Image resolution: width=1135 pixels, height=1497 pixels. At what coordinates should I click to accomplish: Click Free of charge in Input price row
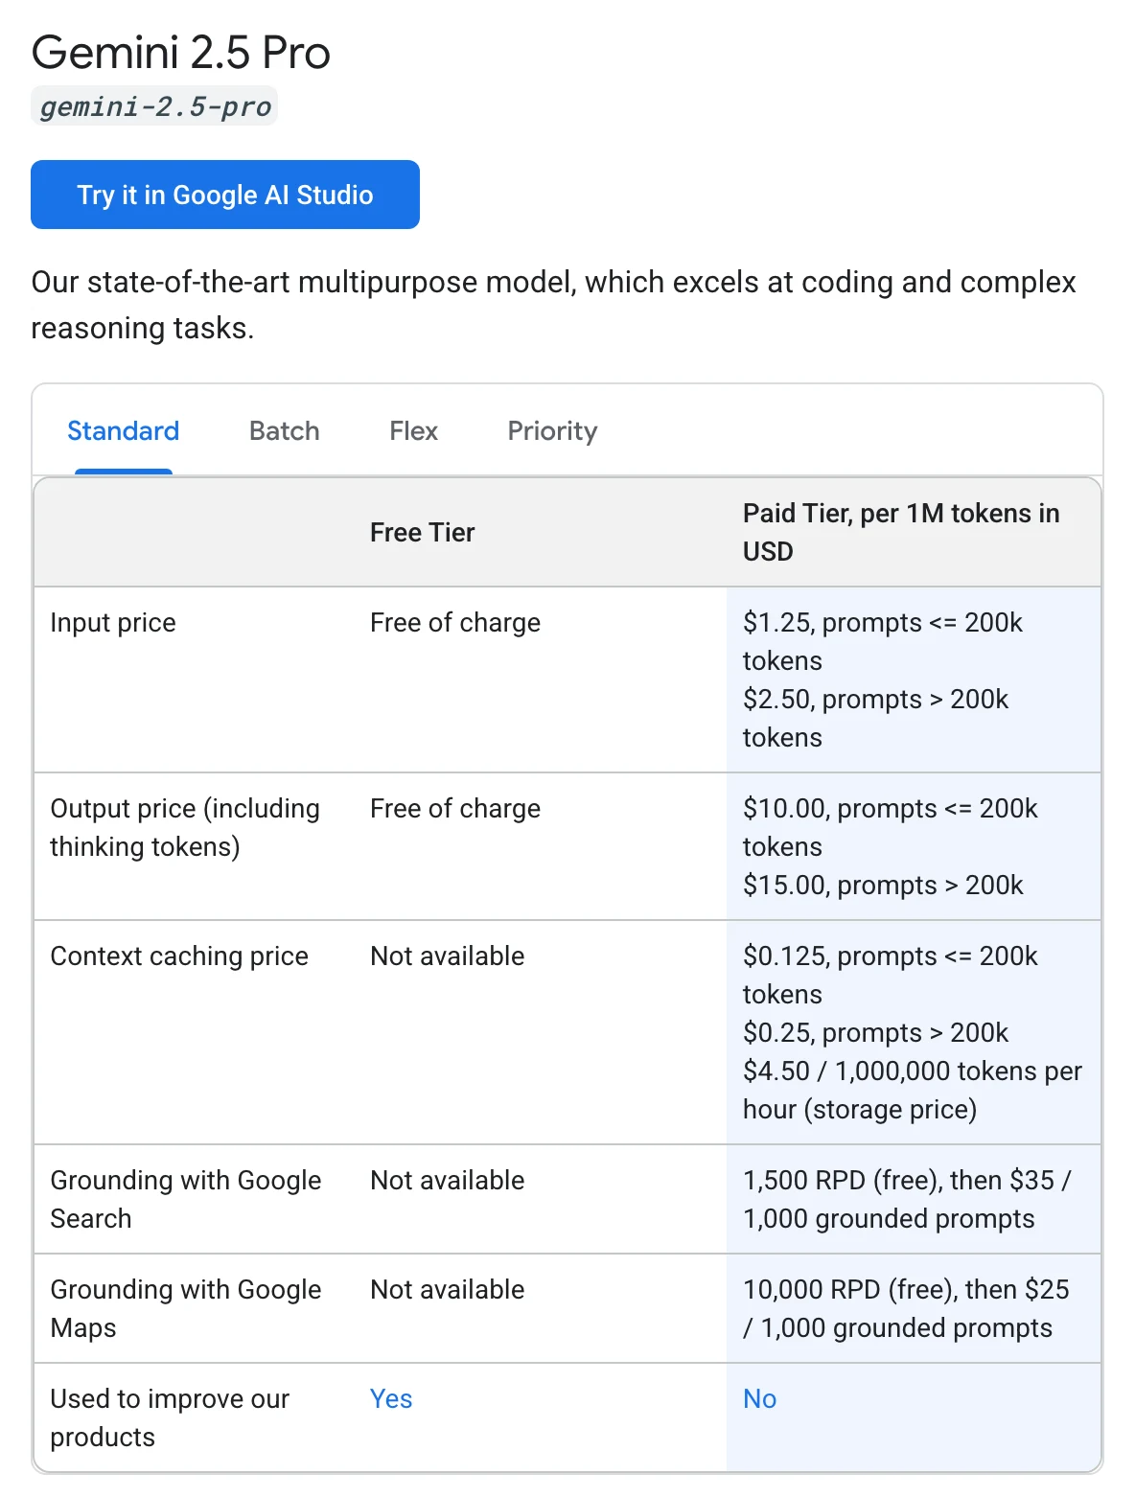pos(455,623)
